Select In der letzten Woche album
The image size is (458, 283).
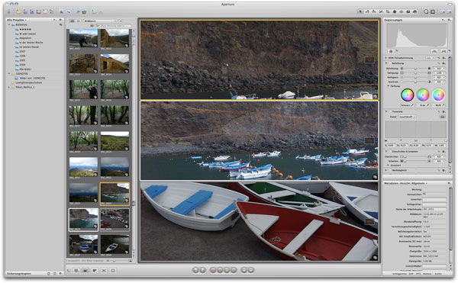click(31, 43)
